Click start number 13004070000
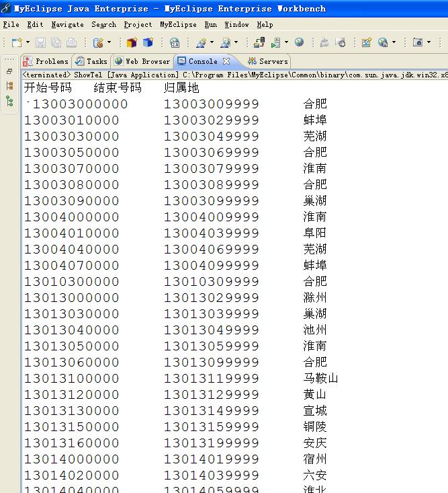Screen dimensions: 448x493 coord(72,266)
